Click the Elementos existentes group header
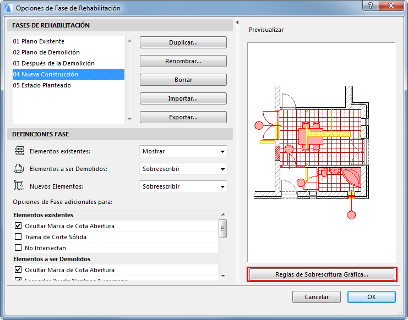408x320 pixels. (115, 215)
